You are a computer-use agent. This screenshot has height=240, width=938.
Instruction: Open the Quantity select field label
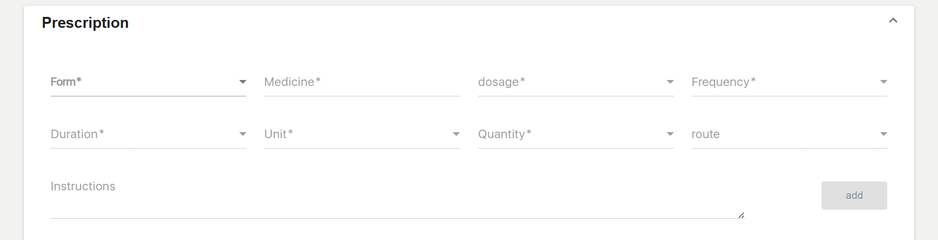(504, 134)
